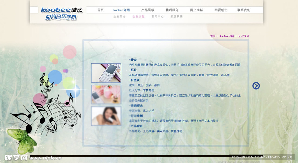Screen dimensions: 298x163
Task: Switch to the 品牌素描 sub-menu tab
Action: 176,17
